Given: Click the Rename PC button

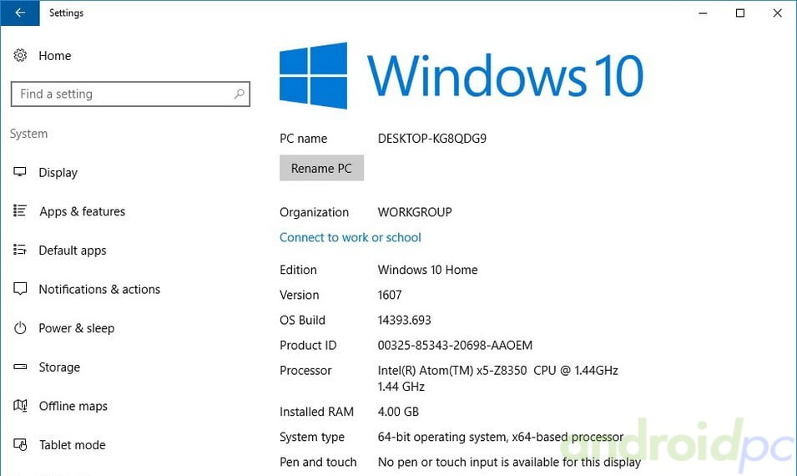Looking at the screenshot, I should point(321,168).
